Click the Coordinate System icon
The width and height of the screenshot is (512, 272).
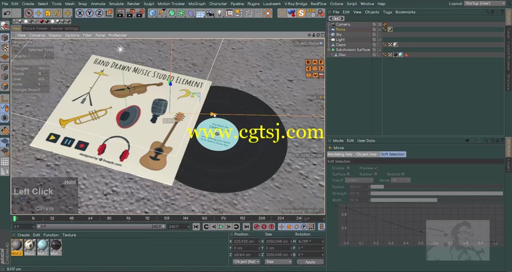(109, 13)
